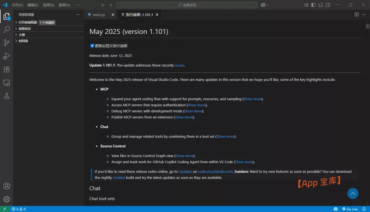Open the Extensions view
The image size is (370, 212).
(7, 69)
